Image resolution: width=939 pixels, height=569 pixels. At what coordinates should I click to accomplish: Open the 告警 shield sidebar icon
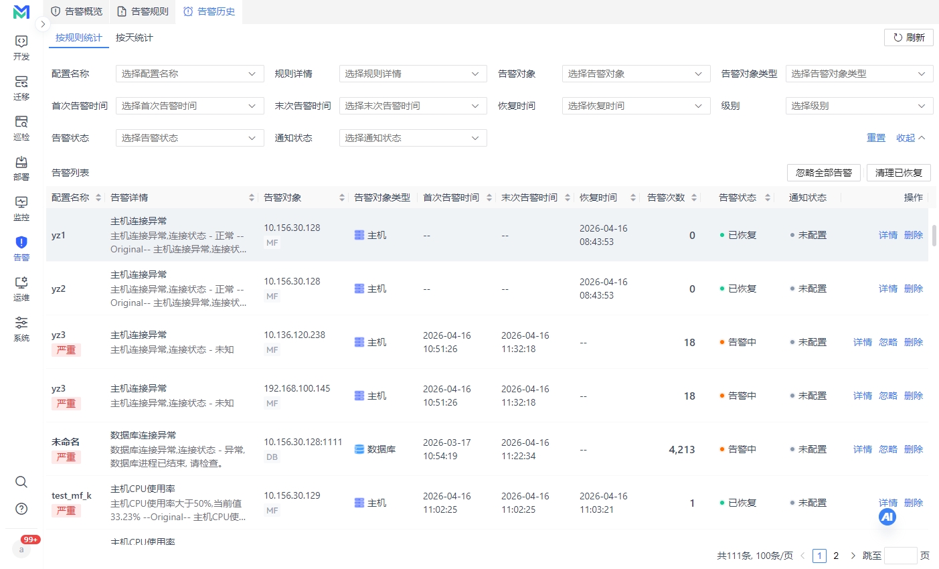pos(21,248)
